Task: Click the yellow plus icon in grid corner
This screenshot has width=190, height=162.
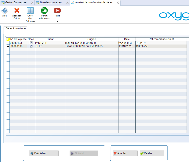Action: (x=8, y=39)
